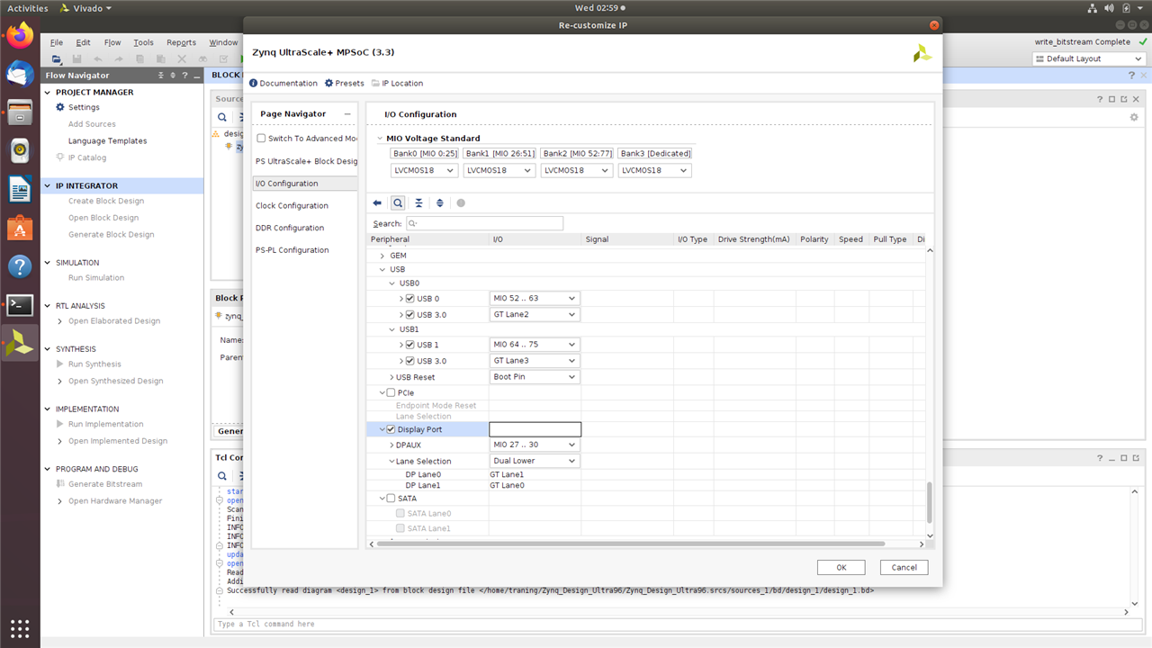
Task: Open LibreOffice Writer from the dock
Action: [20, 189]
